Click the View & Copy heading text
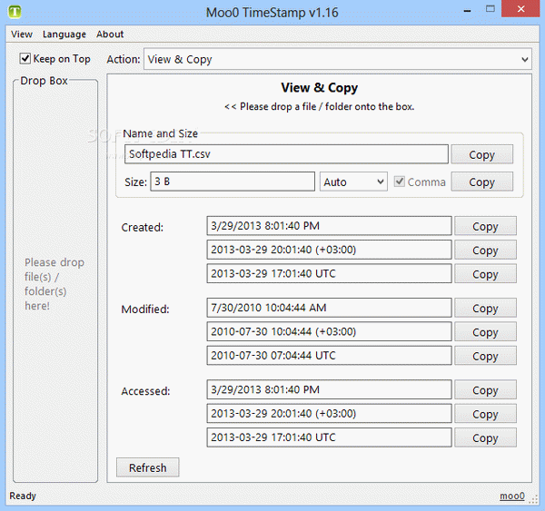 (320, 87)
